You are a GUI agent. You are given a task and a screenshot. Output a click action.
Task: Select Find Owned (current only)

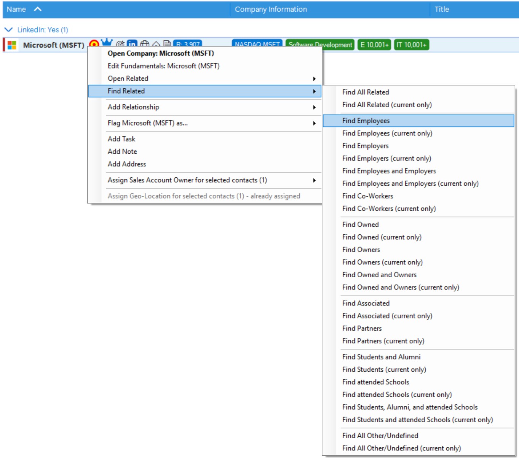coord(418,237)
